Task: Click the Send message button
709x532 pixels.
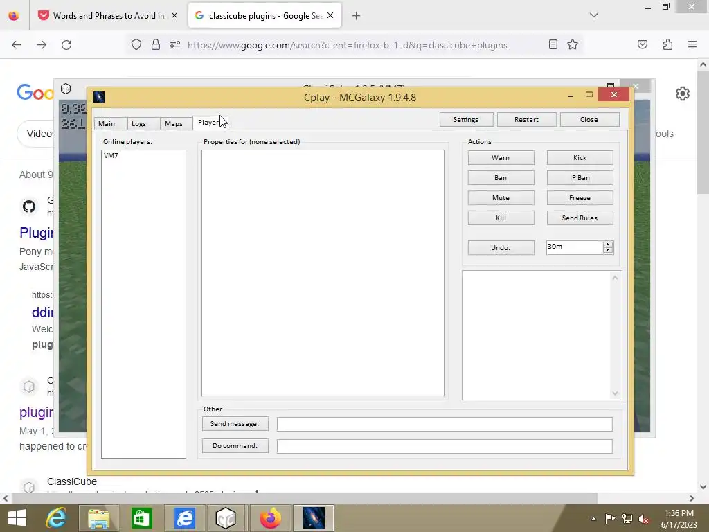Action: (235, 424)
